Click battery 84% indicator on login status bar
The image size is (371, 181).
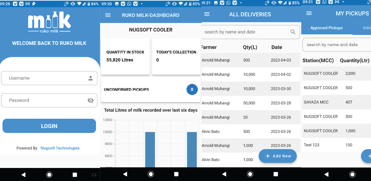[x=94, y=4]
